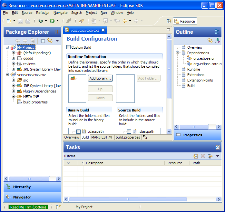Click the Debug bug icon in toolbar
Viewport: 225px width, 212px height.
(41, 21)
